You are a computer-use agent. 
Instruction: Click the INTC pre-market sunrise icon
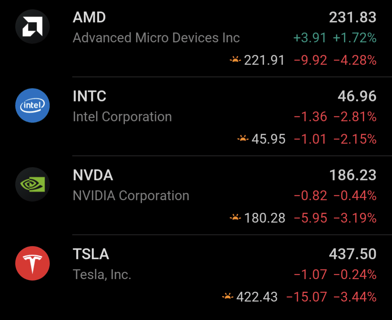[243, 138]
